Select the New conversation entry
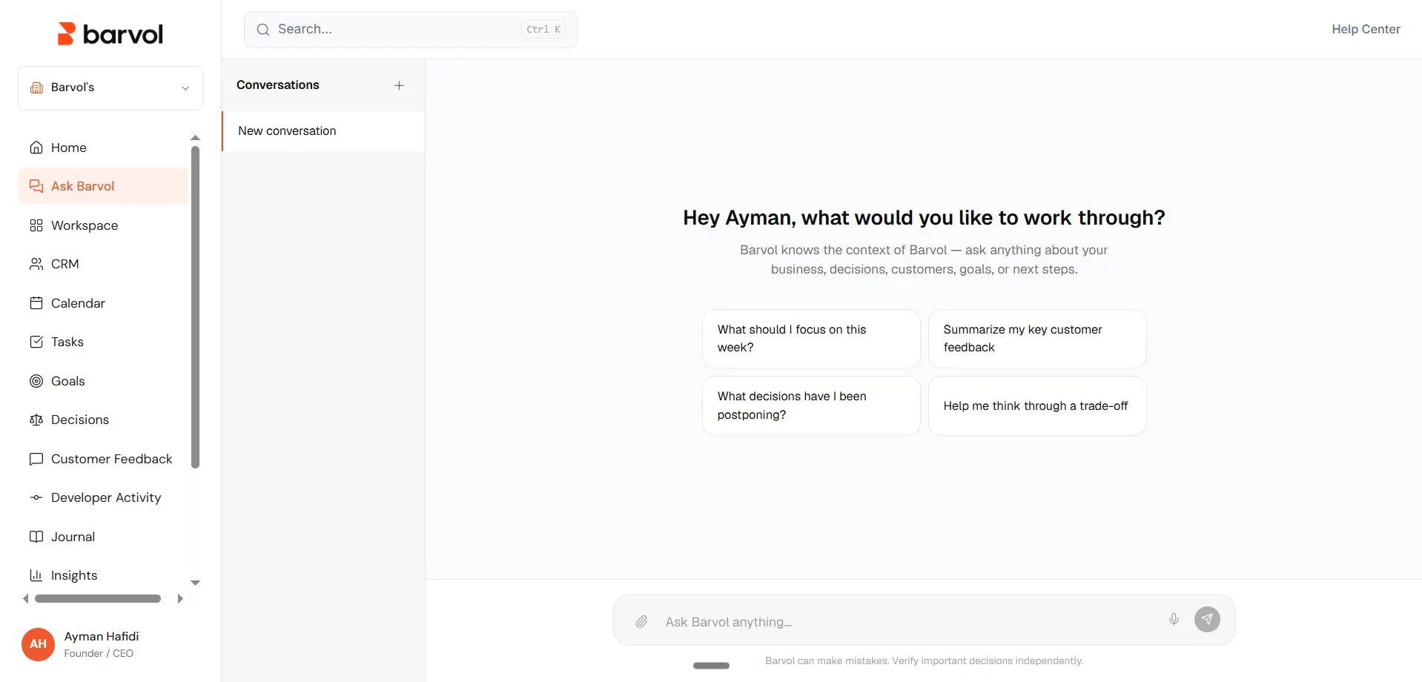The height and width of the screenshot is (682, 1422). [x=323, y=131]
